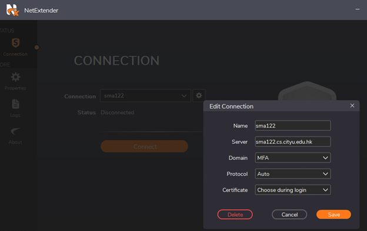Click the Delete button

pos(235,215)
